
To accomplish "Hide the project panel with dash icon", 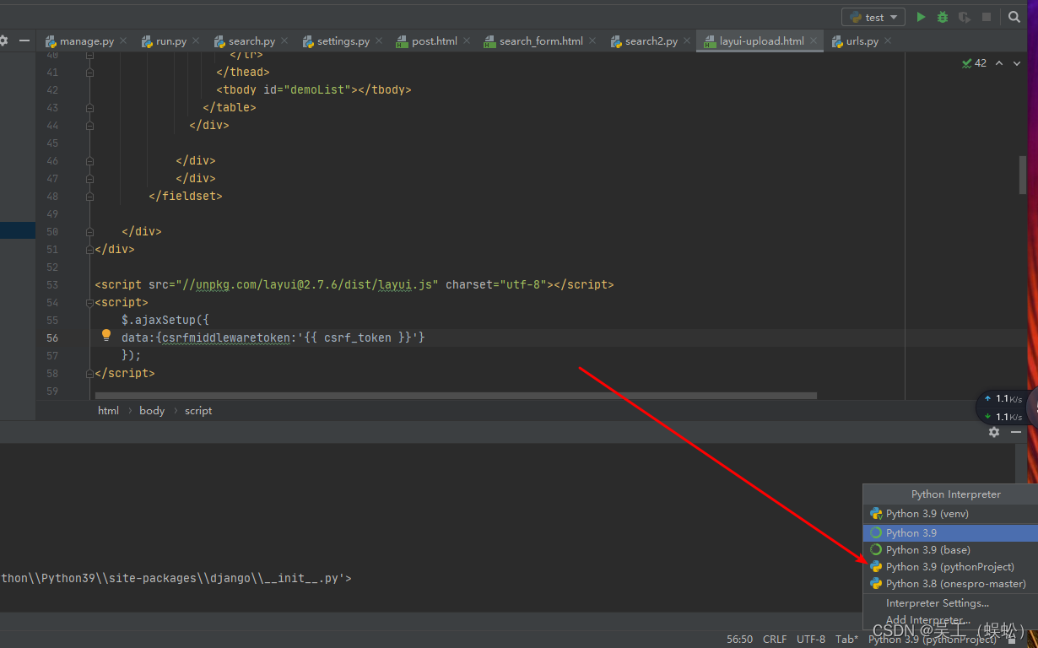I will click(x=24, y=40).
